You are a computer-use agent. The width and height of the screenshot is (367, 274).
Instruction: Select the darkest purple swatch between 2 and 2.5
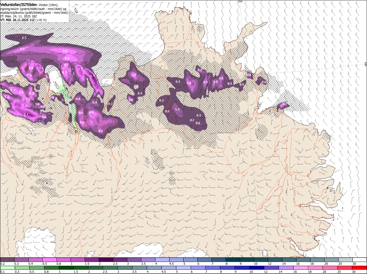(107, 259)
